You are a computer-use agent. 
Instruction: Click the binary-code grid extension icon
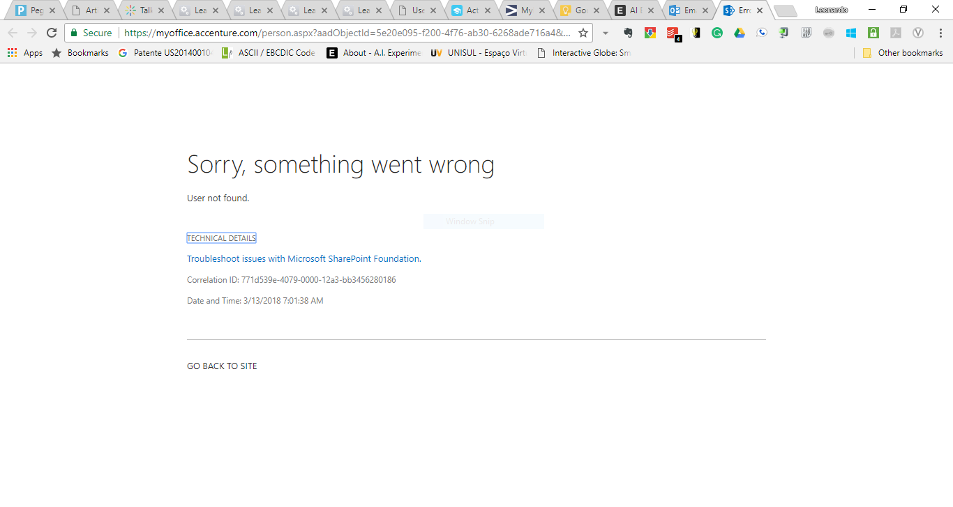click(x=806, y=33)
